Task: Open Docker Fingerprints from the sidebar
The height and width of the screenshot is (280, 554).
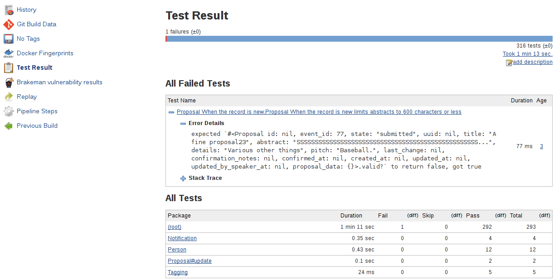Action: tap(8, 53)
